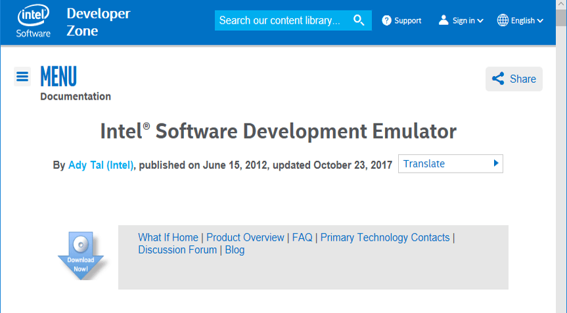Click the Intel Software logo

click(34, 20)
